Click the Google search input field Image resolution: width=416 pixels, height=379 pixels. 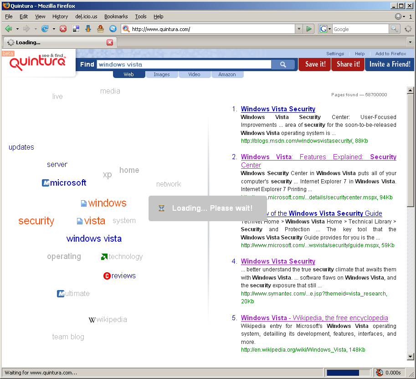coord(360,29)
